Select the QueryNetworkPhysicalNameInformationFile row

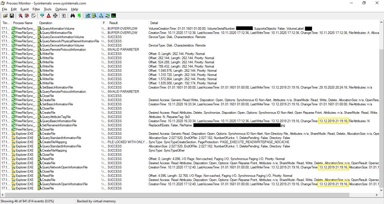(x=190, y=41)
